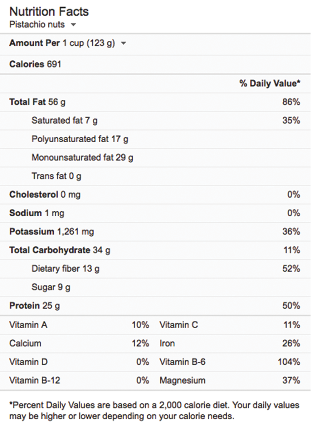Click the Sugar 9 g entry
312x429 pixels.
(51, 287)
